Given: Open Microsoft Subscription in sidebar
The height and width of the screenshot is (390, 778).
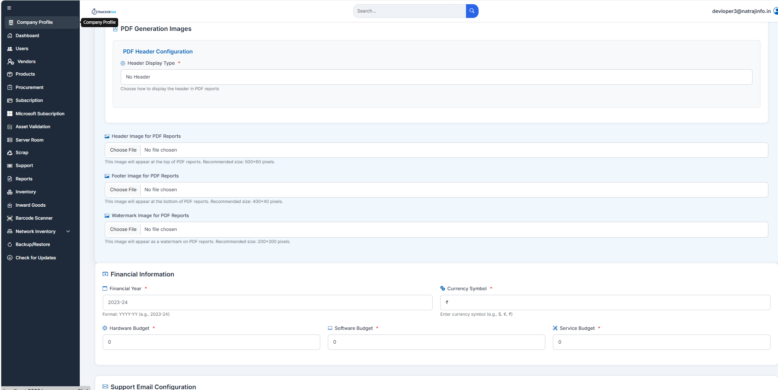Looking at the screenshot, I should click(40, 114).
